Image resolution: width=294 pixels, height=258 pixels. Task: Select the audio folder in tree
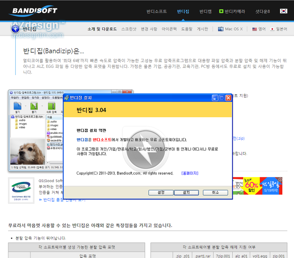pos(20,120)
